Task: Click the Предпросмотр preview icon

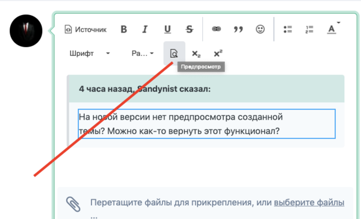Action: [174, 54]
